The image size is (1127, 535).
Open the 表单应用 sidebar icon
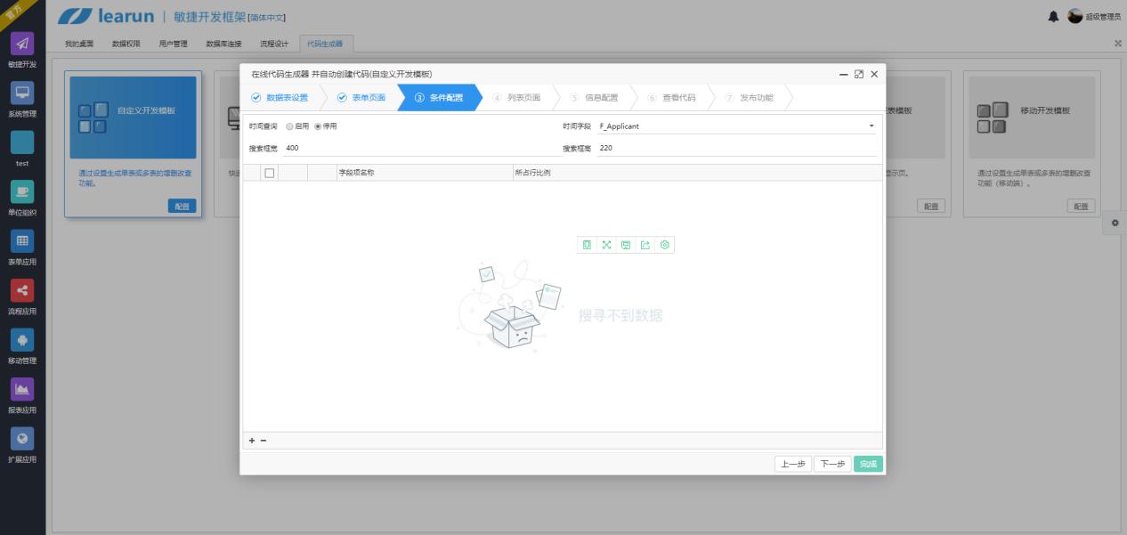(x=22, y=241)
